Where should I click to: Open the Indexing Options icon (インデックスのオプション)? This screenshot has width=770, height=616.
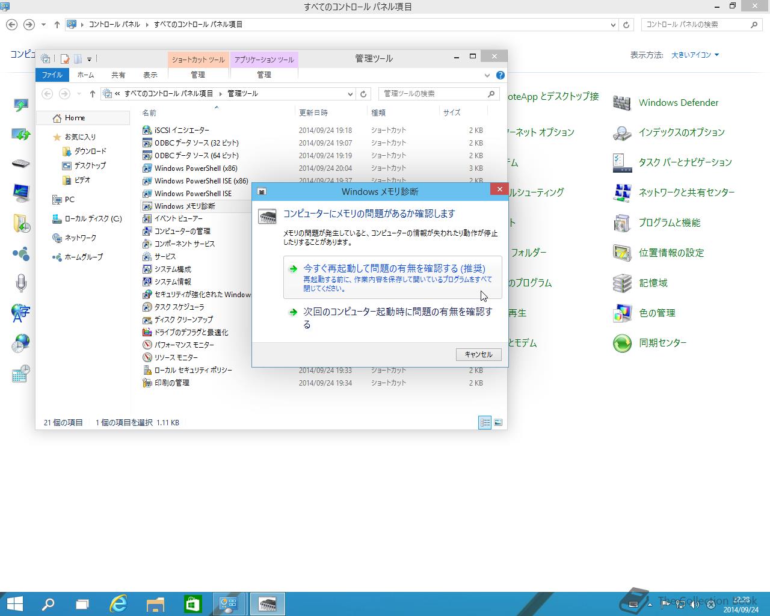pyautogui.click(x=621, y=132)
